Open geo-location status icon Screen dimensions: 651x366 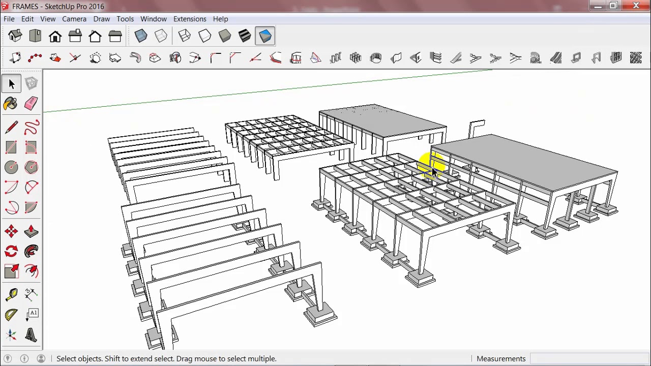click(x=8, y=359)
